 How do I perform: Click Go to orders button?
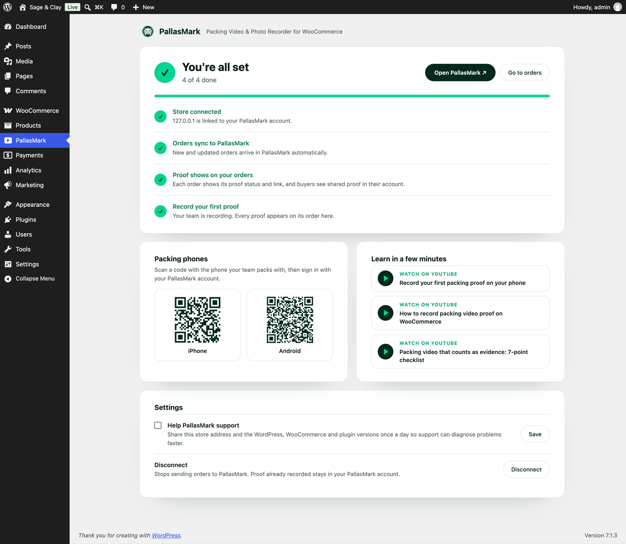click(525, 72)
